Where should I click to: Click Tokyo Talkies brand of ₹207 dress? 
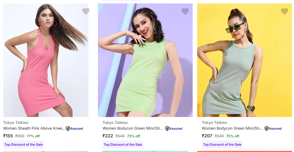(x=214, y=123)
